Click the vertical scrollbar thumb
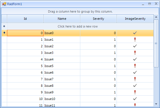 click(156, 44)
